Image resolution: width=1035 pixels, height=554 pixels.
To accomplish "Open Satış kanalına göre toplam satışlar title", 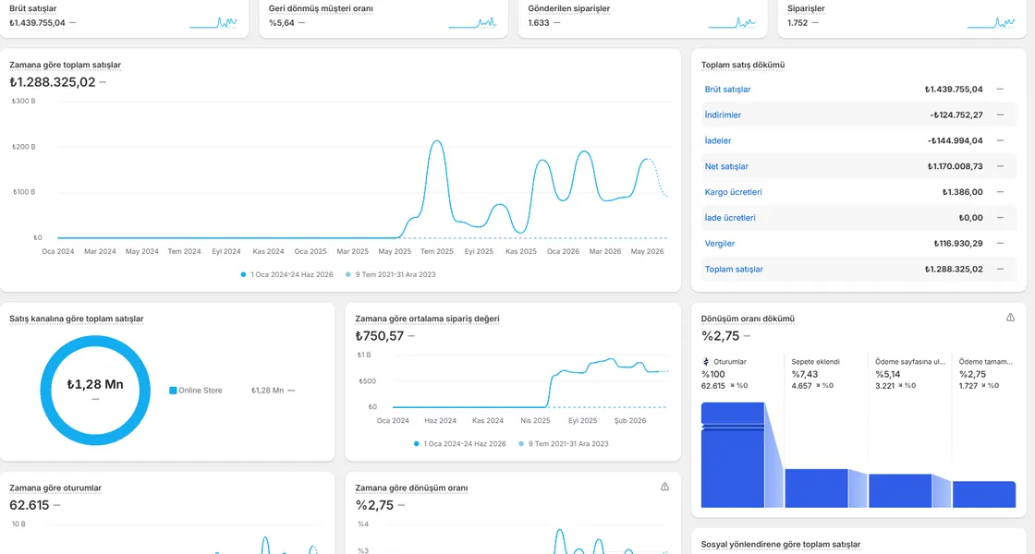I will pos(77,319).
